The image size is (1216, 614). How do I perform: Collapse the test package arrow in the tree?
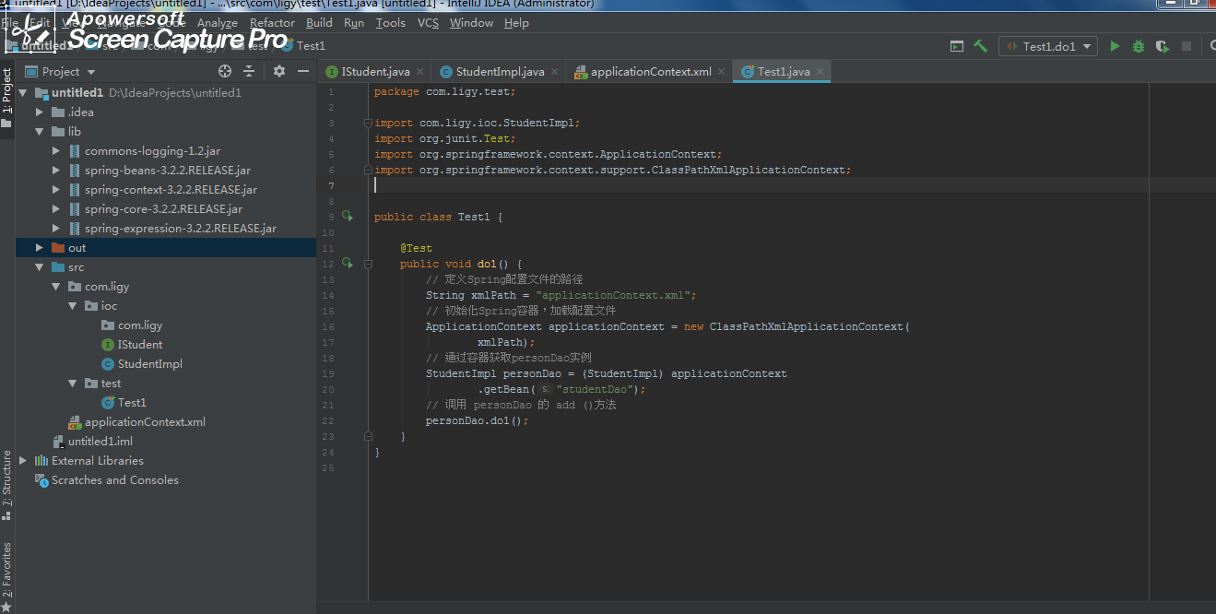pos(73,384)
